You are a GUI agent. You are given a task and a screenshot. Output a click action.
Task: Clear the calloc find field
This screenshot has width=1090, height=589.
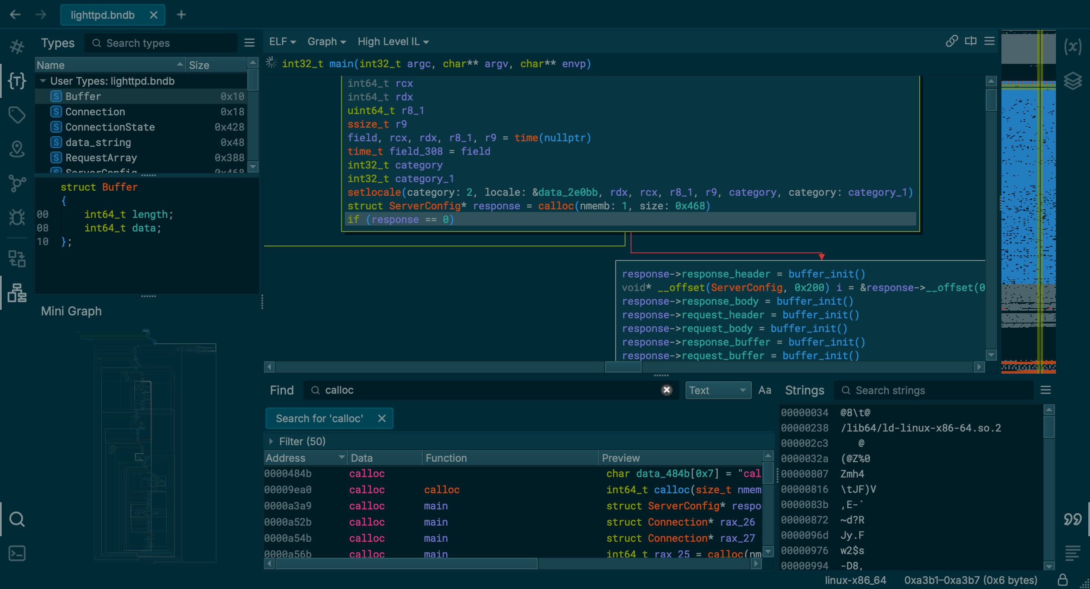click(666, 390)
